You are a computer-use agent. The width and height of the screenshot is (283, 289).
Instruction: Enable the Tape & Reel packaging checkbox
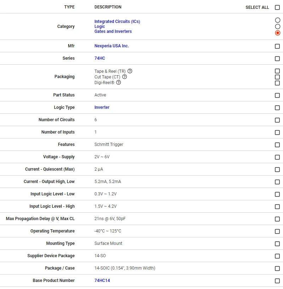tap(277, 71)
